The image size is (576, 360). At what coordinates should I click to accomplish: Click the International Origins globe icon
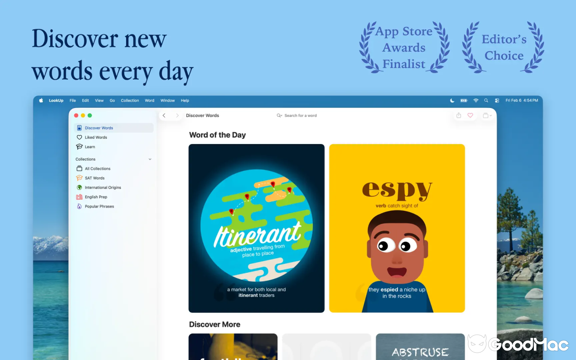80,188
